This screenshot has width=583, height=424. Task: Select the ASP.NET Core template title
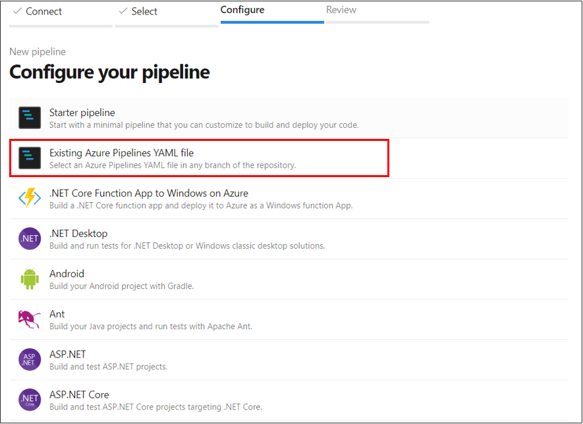tap(79, 394)
